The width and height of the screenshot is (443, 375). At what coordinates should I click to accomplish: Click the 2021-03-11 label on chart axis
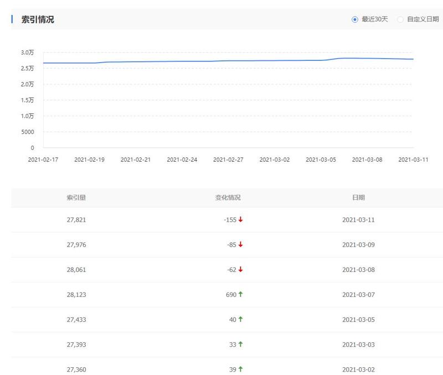click(413, 160)
